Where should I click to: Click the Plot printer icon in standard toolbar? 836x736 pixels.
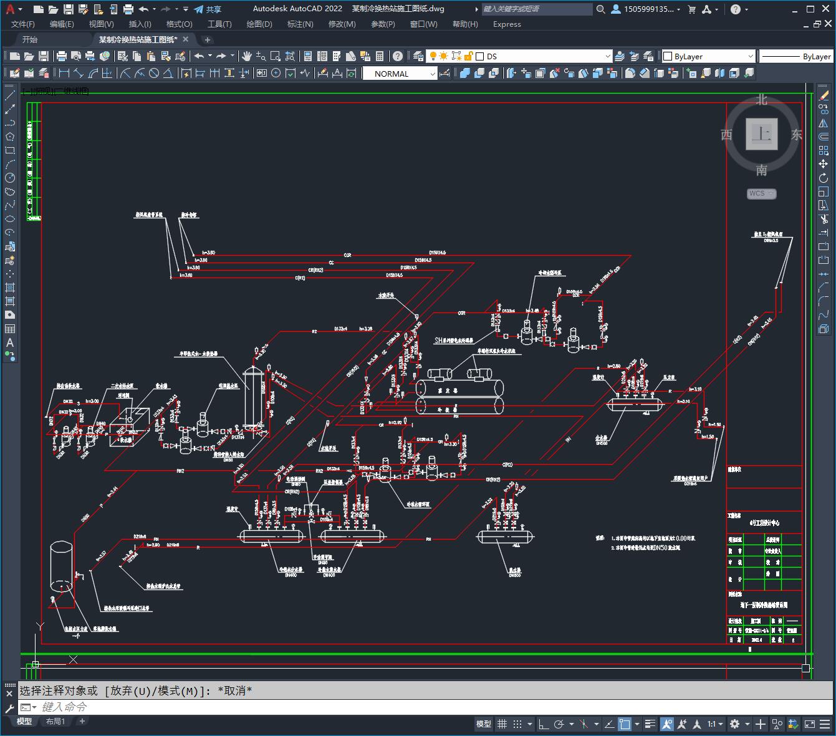[61, 56]
